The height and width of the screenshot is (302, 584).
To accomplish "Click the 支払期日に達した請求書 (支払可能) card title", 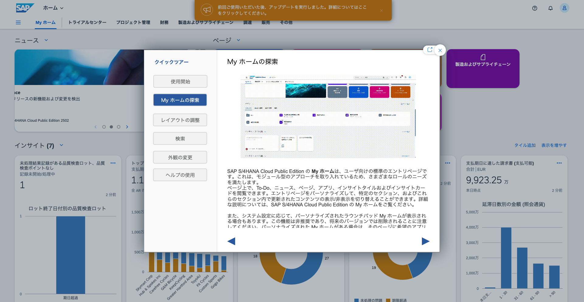I will tap(500, 163).
